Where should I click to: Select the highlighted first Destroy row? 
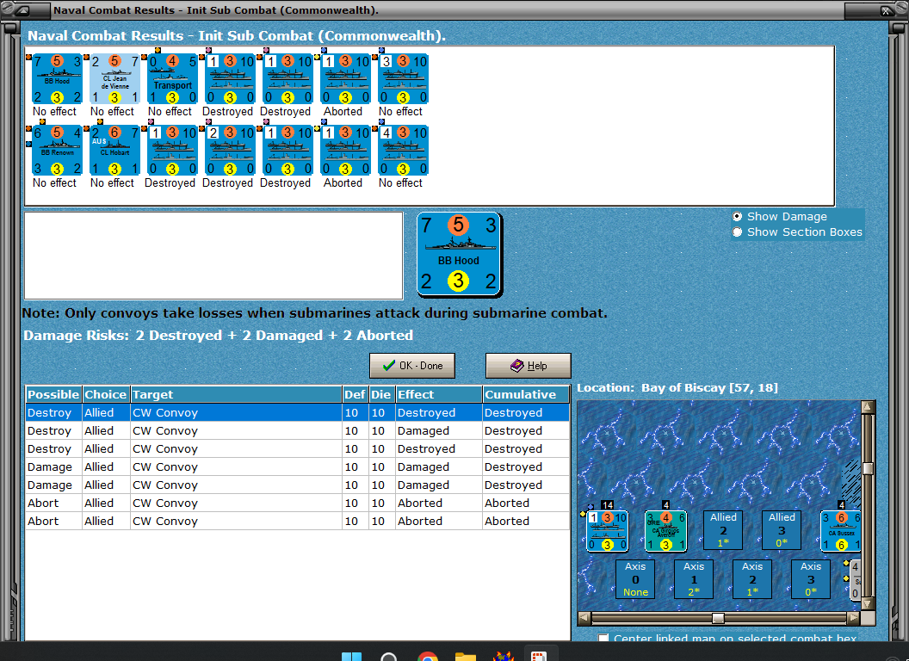tap(297, 413)
